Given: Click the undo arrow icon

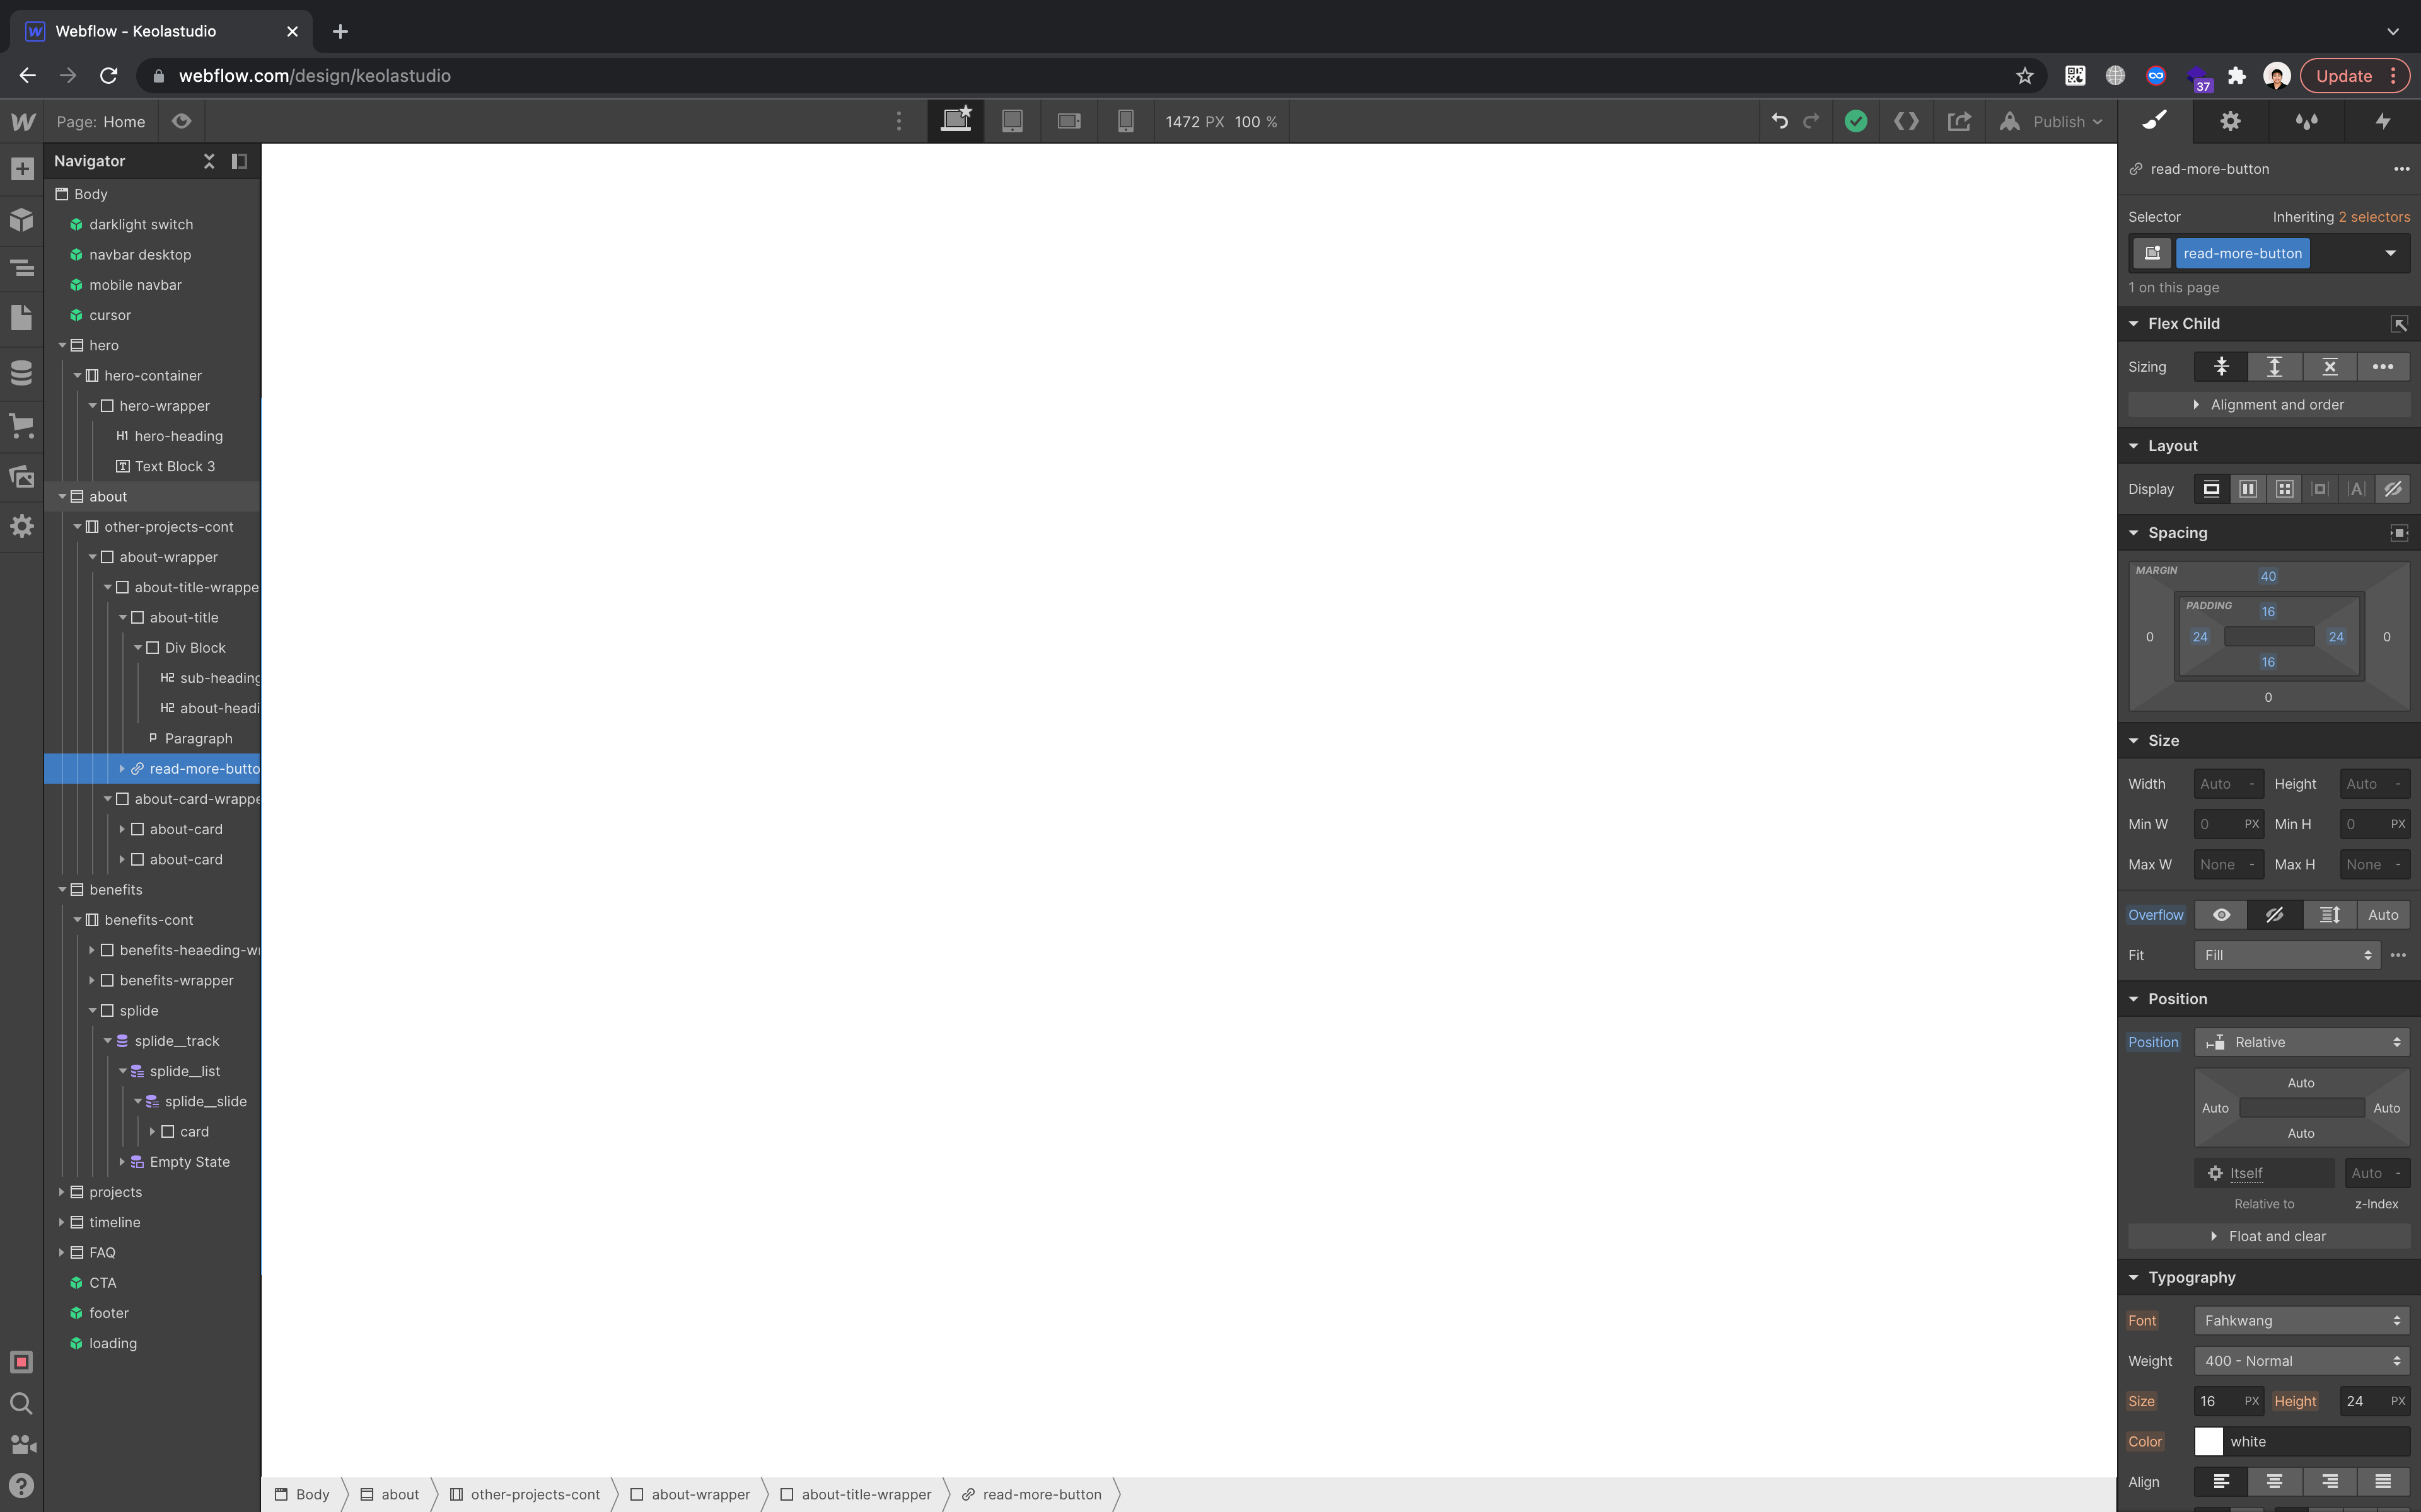Looking at the screenshot, I should click(1779, 121).
